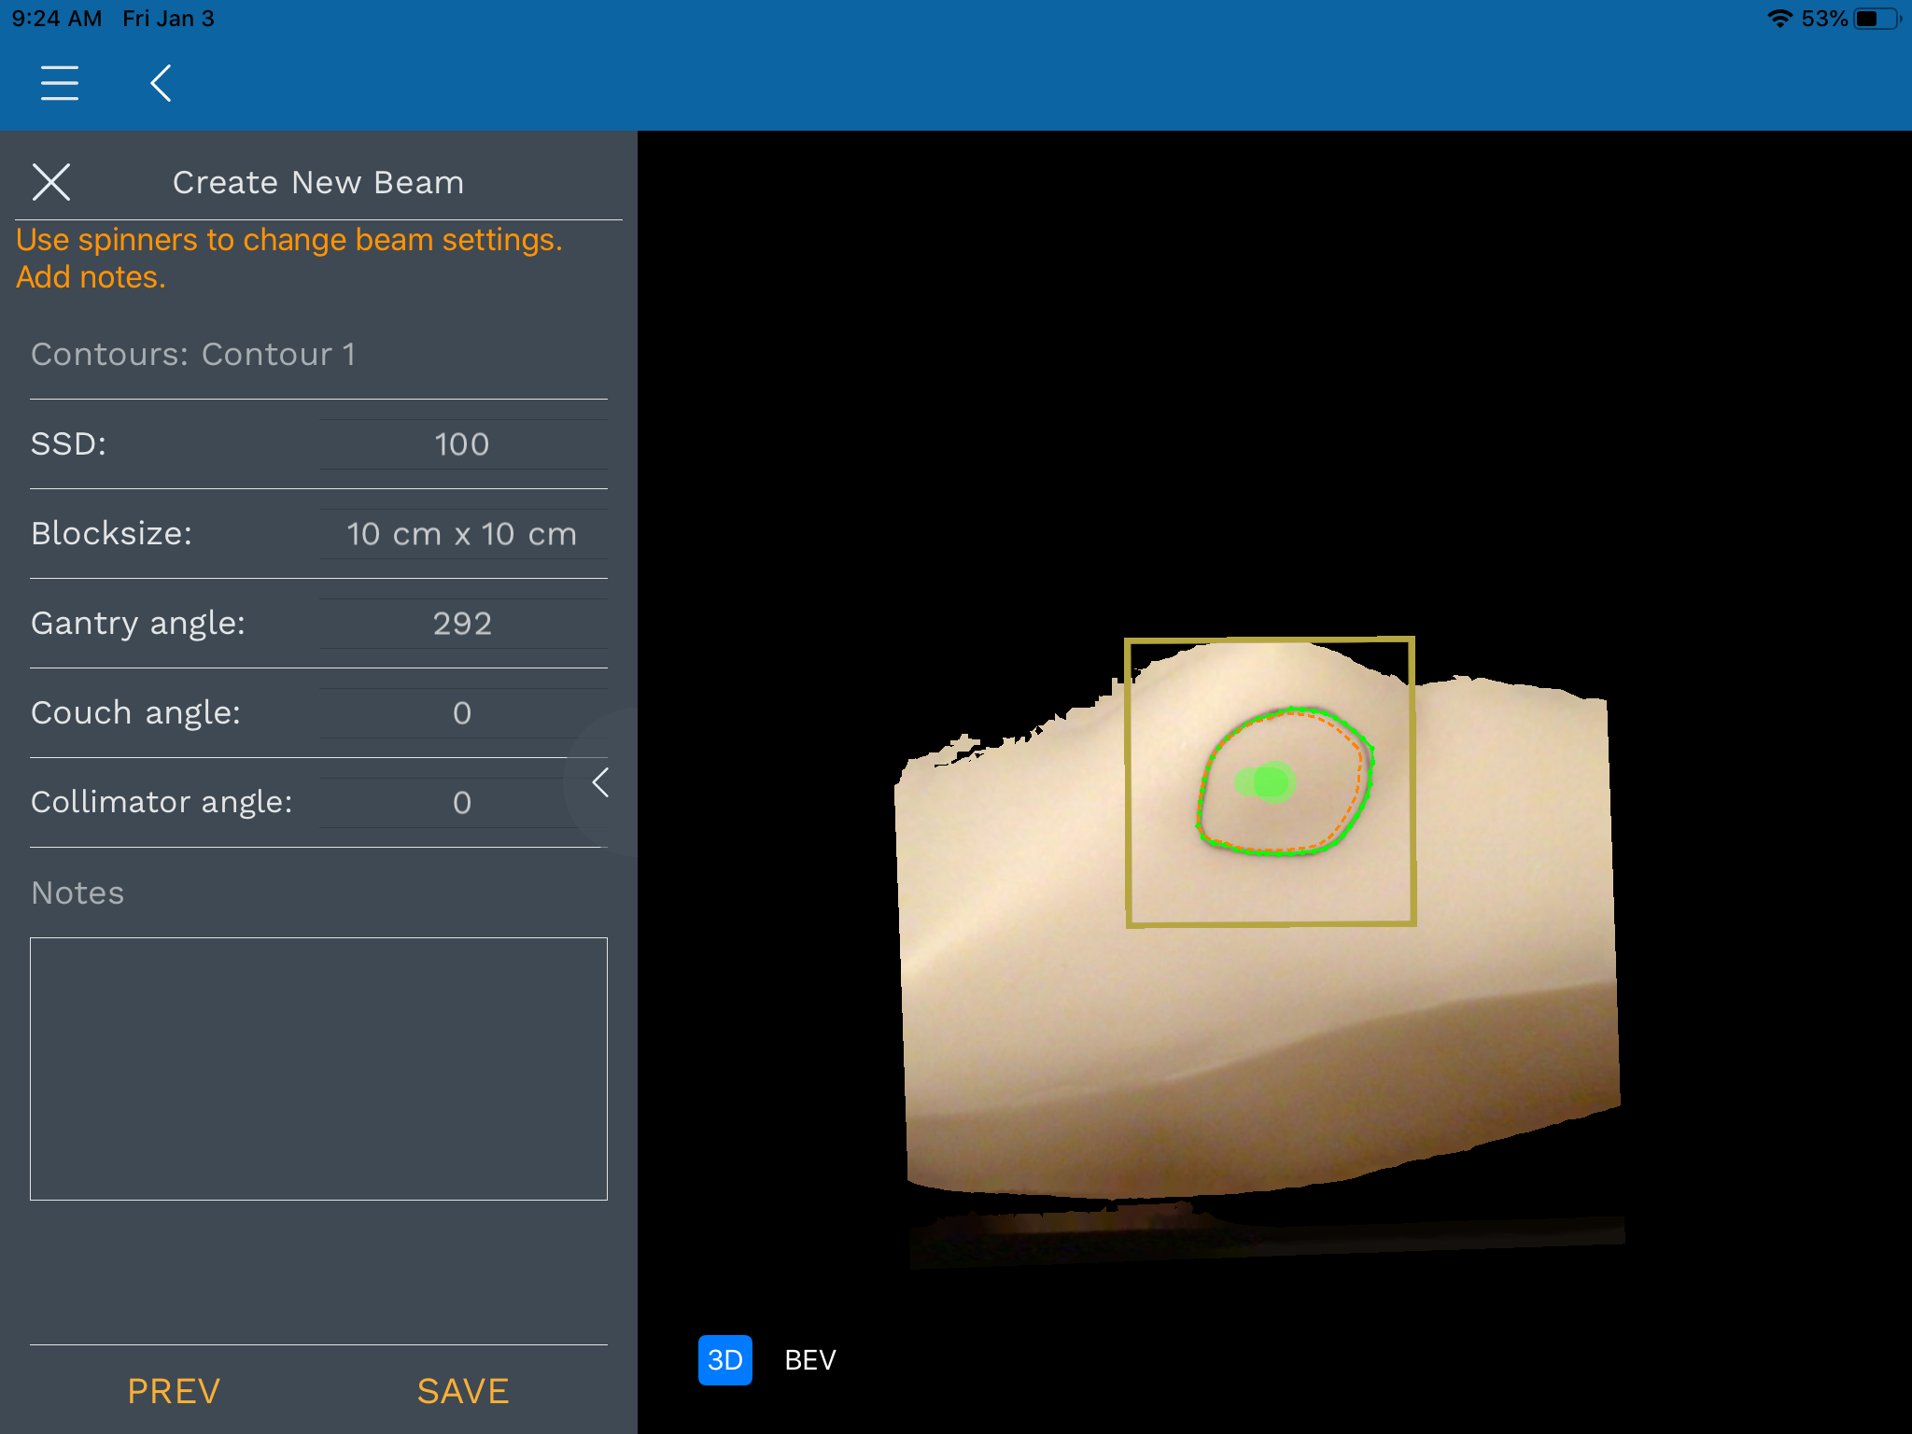1912x1434 pixels.
Task: Tap the back arrow in header
Action: [x=161, y=83]
